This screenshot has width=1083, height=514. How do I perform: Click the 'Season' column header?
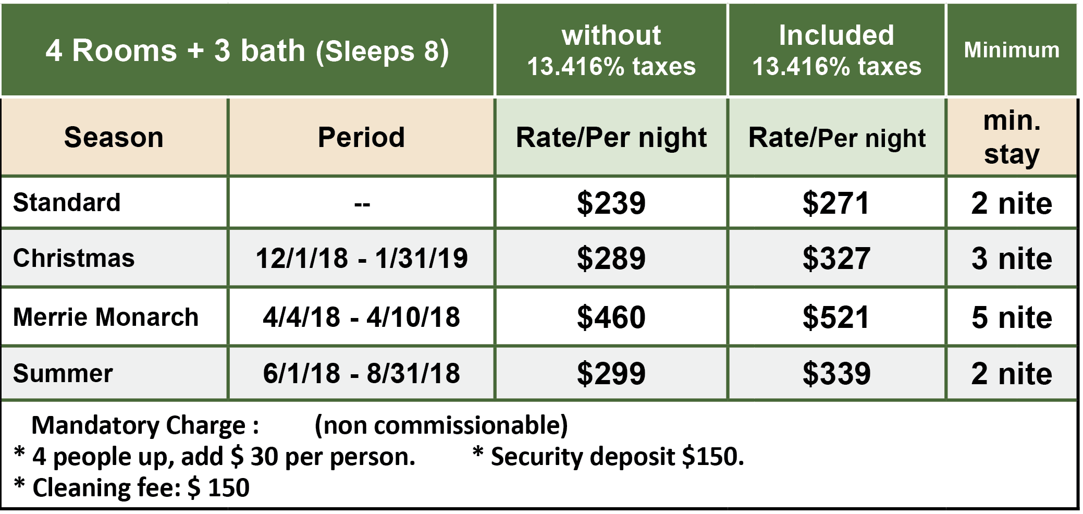[114, 138]
